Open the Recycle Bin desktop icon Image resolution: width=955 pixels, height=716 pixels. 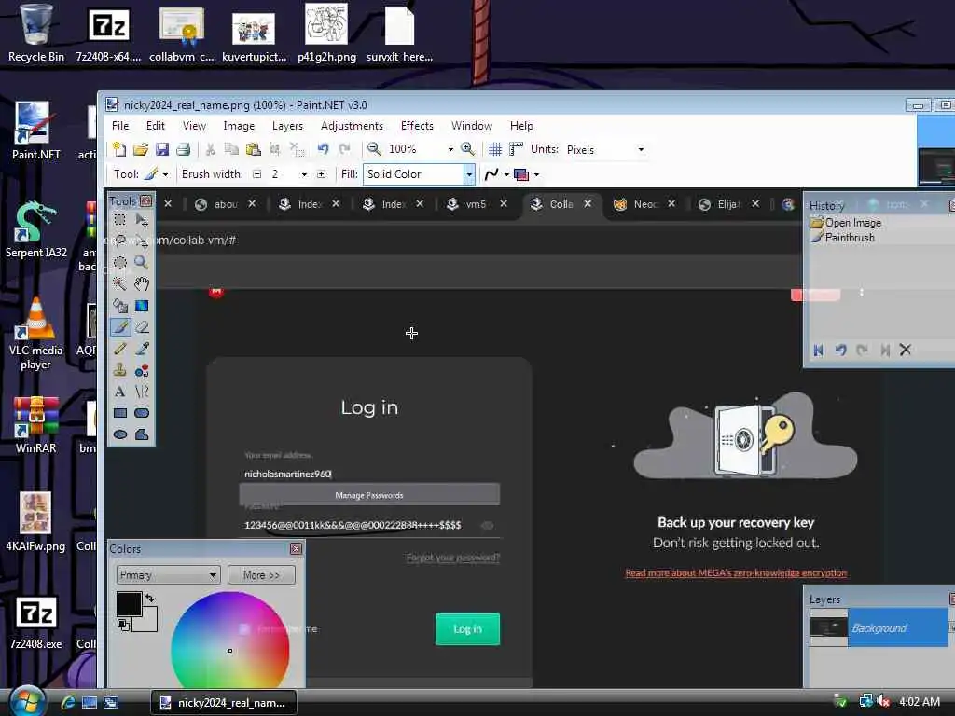(x=36, y=34)
